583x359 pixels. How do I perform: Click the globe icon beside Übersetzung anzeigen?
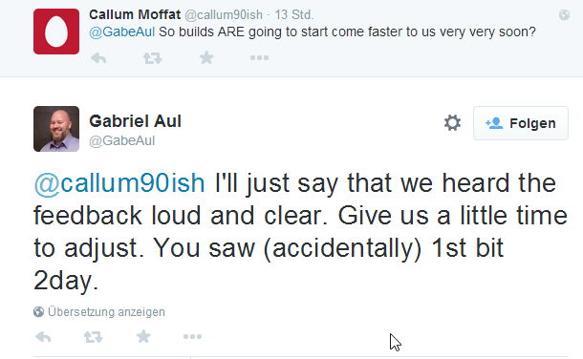(38, 312)
